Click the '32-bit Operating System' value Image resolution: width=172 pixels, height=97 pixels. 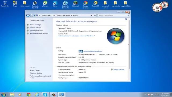pos(87,60)
